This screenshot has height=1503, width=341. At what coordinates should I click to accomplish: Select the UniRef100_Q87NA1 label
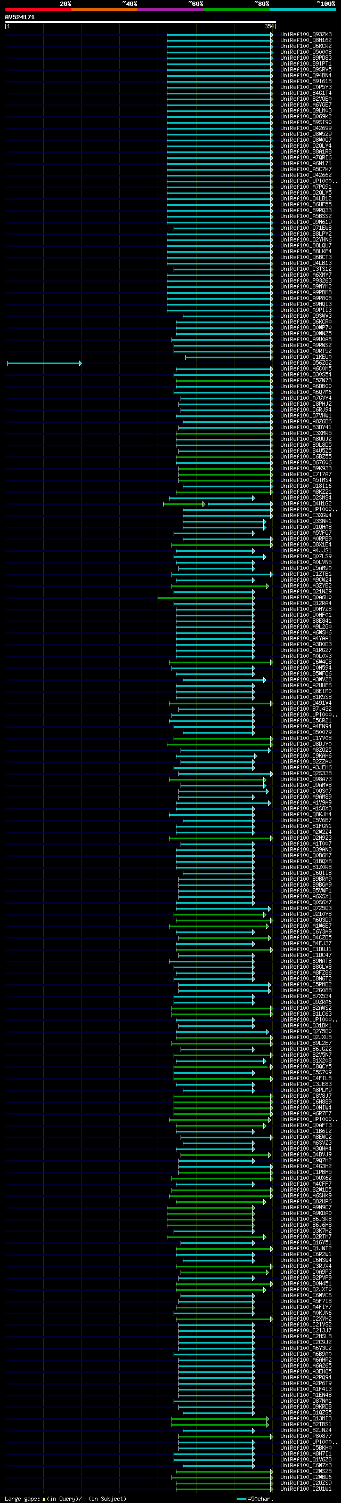click(305, 1401)
